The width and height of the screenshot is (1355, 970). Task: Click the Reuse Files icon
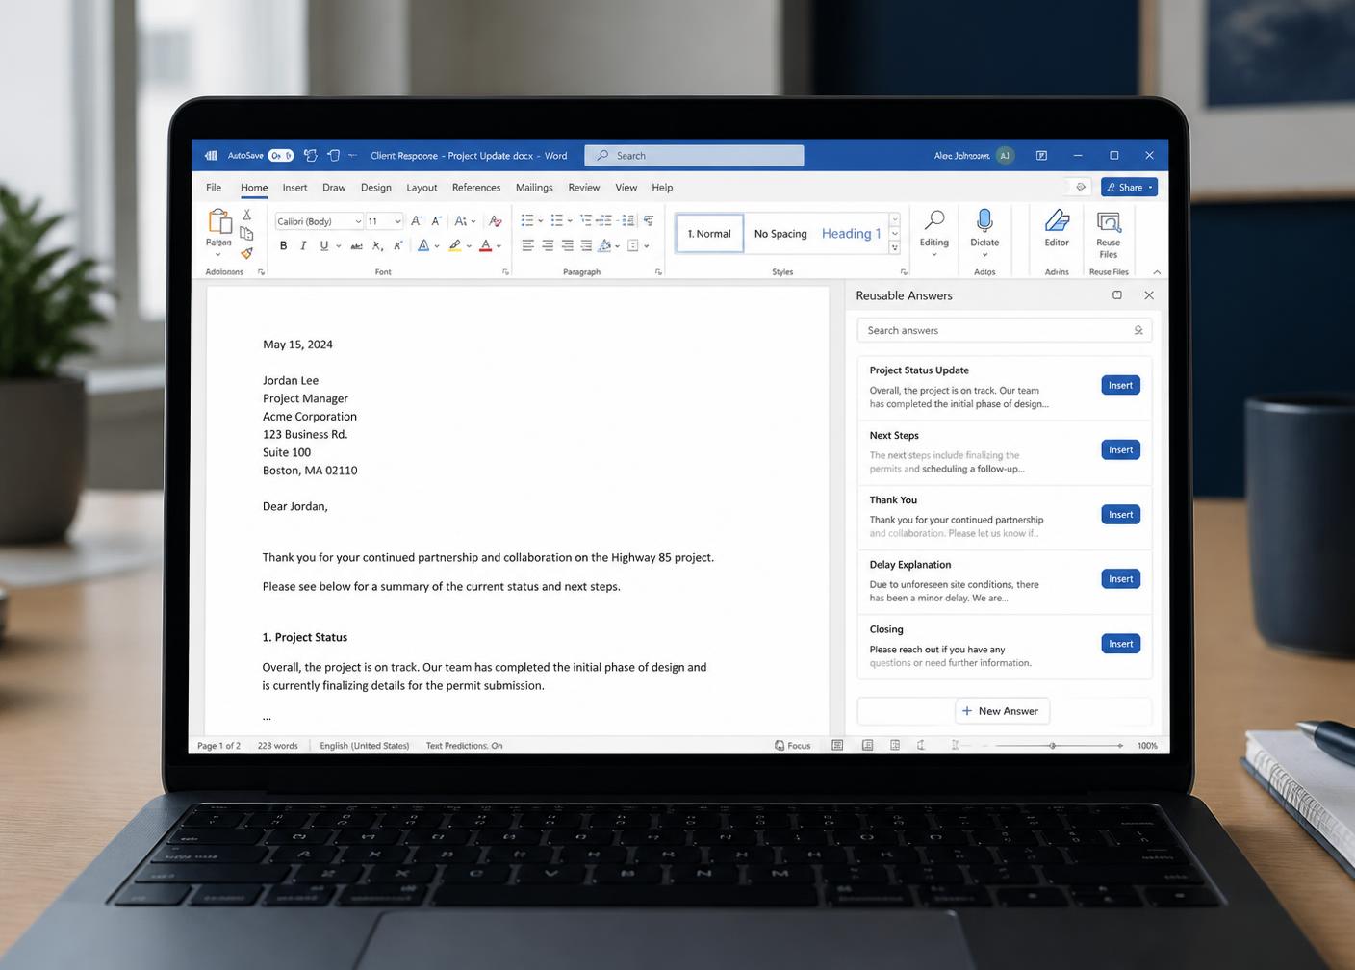(x=1109, y=222)
